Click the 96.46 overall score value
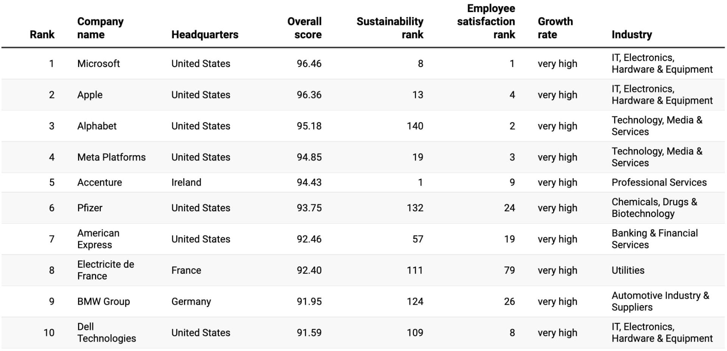The height and width of the screenshot is (351, 727). pos(309,64)
